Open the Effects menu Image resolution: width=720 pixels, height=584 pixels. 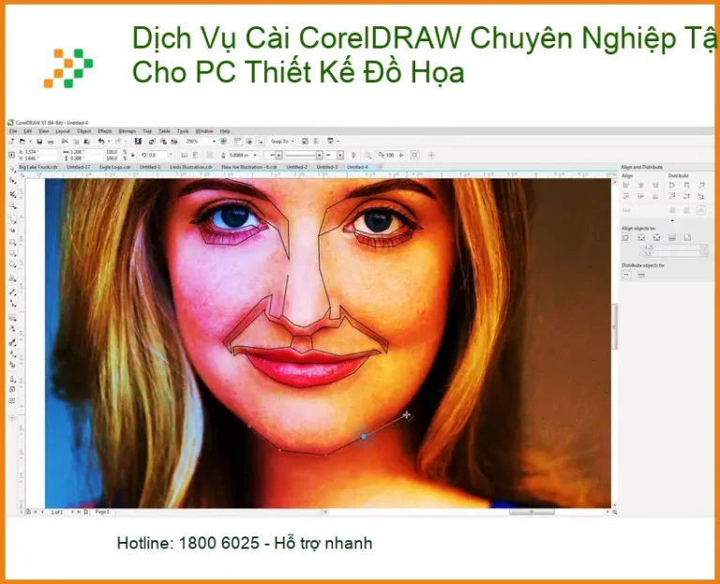click(105, 131)
